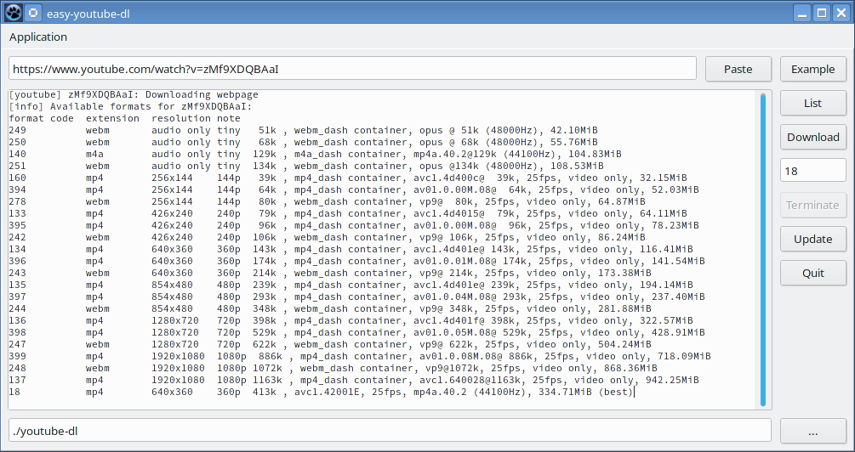
Task: Close the easy-youtube-dl window
Action: [841, 13]
